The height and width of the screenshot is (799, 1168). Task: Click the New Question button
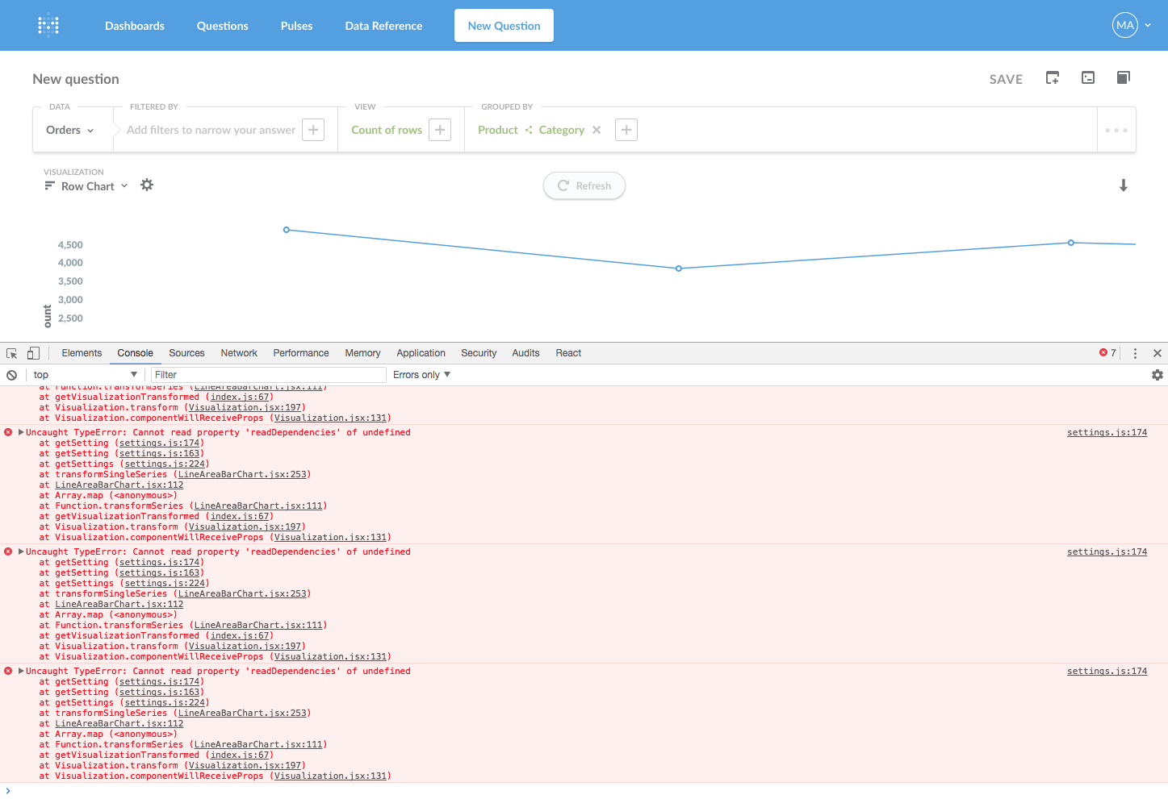pyautogui.click(x=504, y=26)
